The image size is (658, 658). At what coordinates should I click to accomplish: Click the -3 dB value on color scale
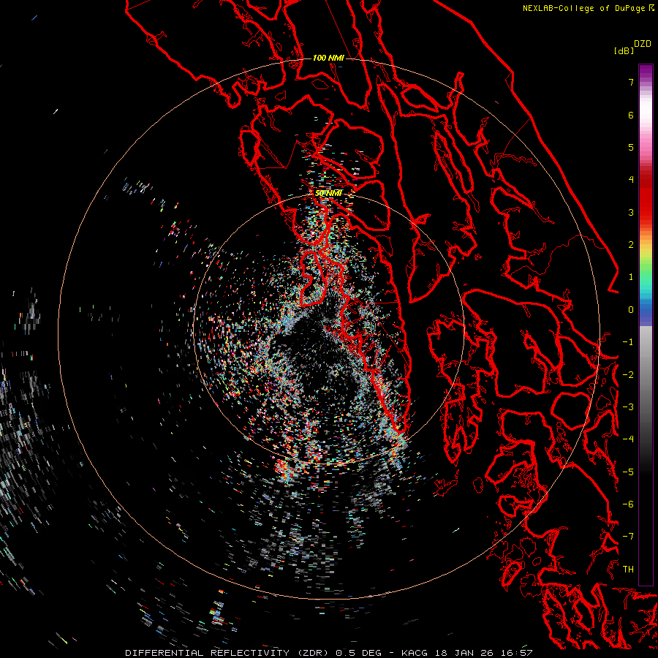[x=628, y=407]
